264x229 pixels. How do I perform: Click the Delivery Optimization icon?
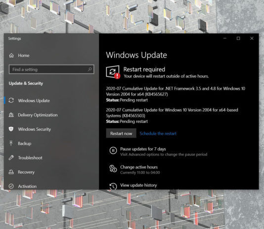(x=11, y=115)
